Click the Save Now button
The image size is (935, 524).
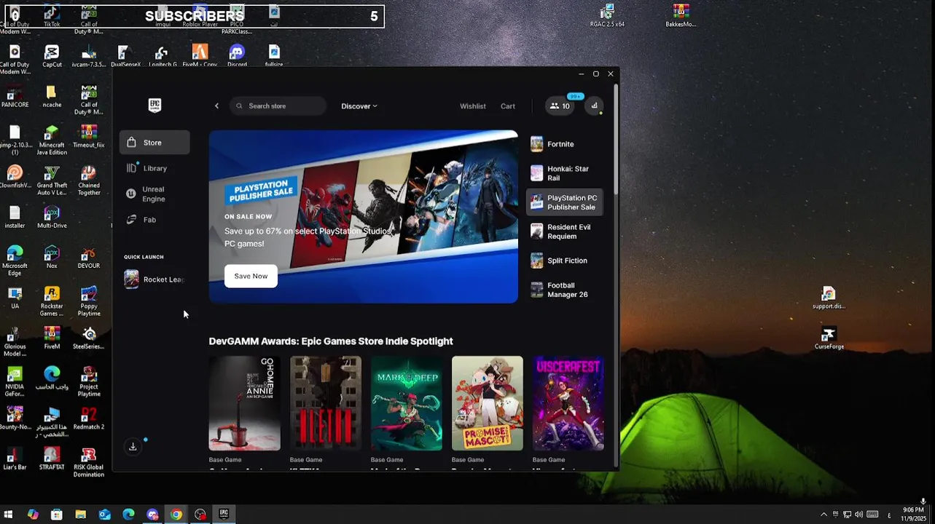[251, 276]
